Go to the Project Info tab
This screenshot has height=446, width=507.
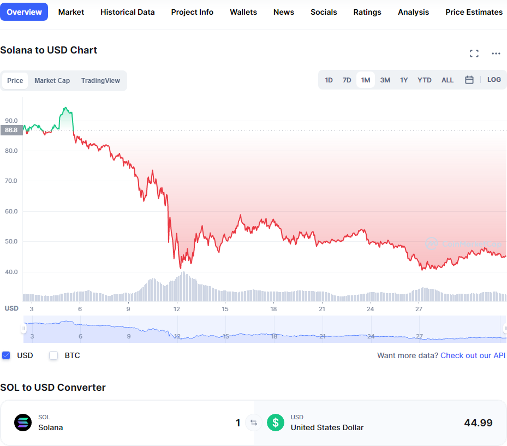(192, 12)
